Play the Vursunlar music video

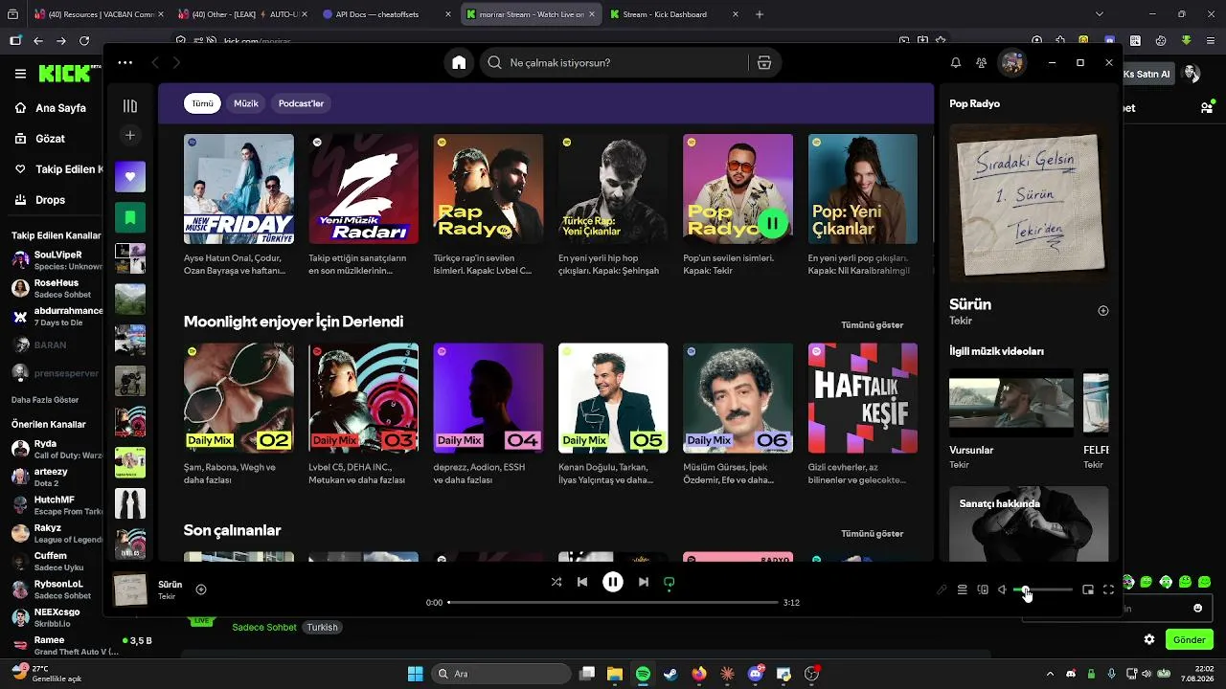pyautogui.click(x=1011, y=403)
